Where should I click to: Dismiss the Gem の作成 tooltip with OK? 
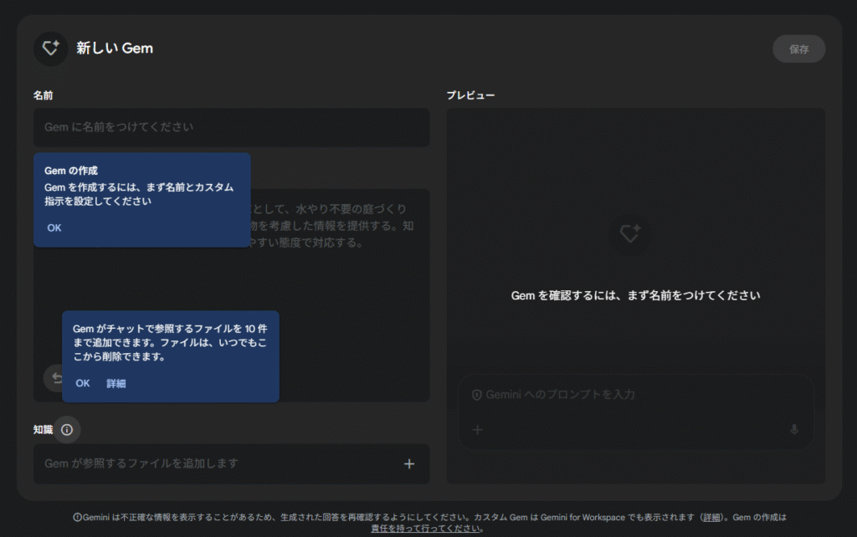pyautogui.click(x=54, y=228)
